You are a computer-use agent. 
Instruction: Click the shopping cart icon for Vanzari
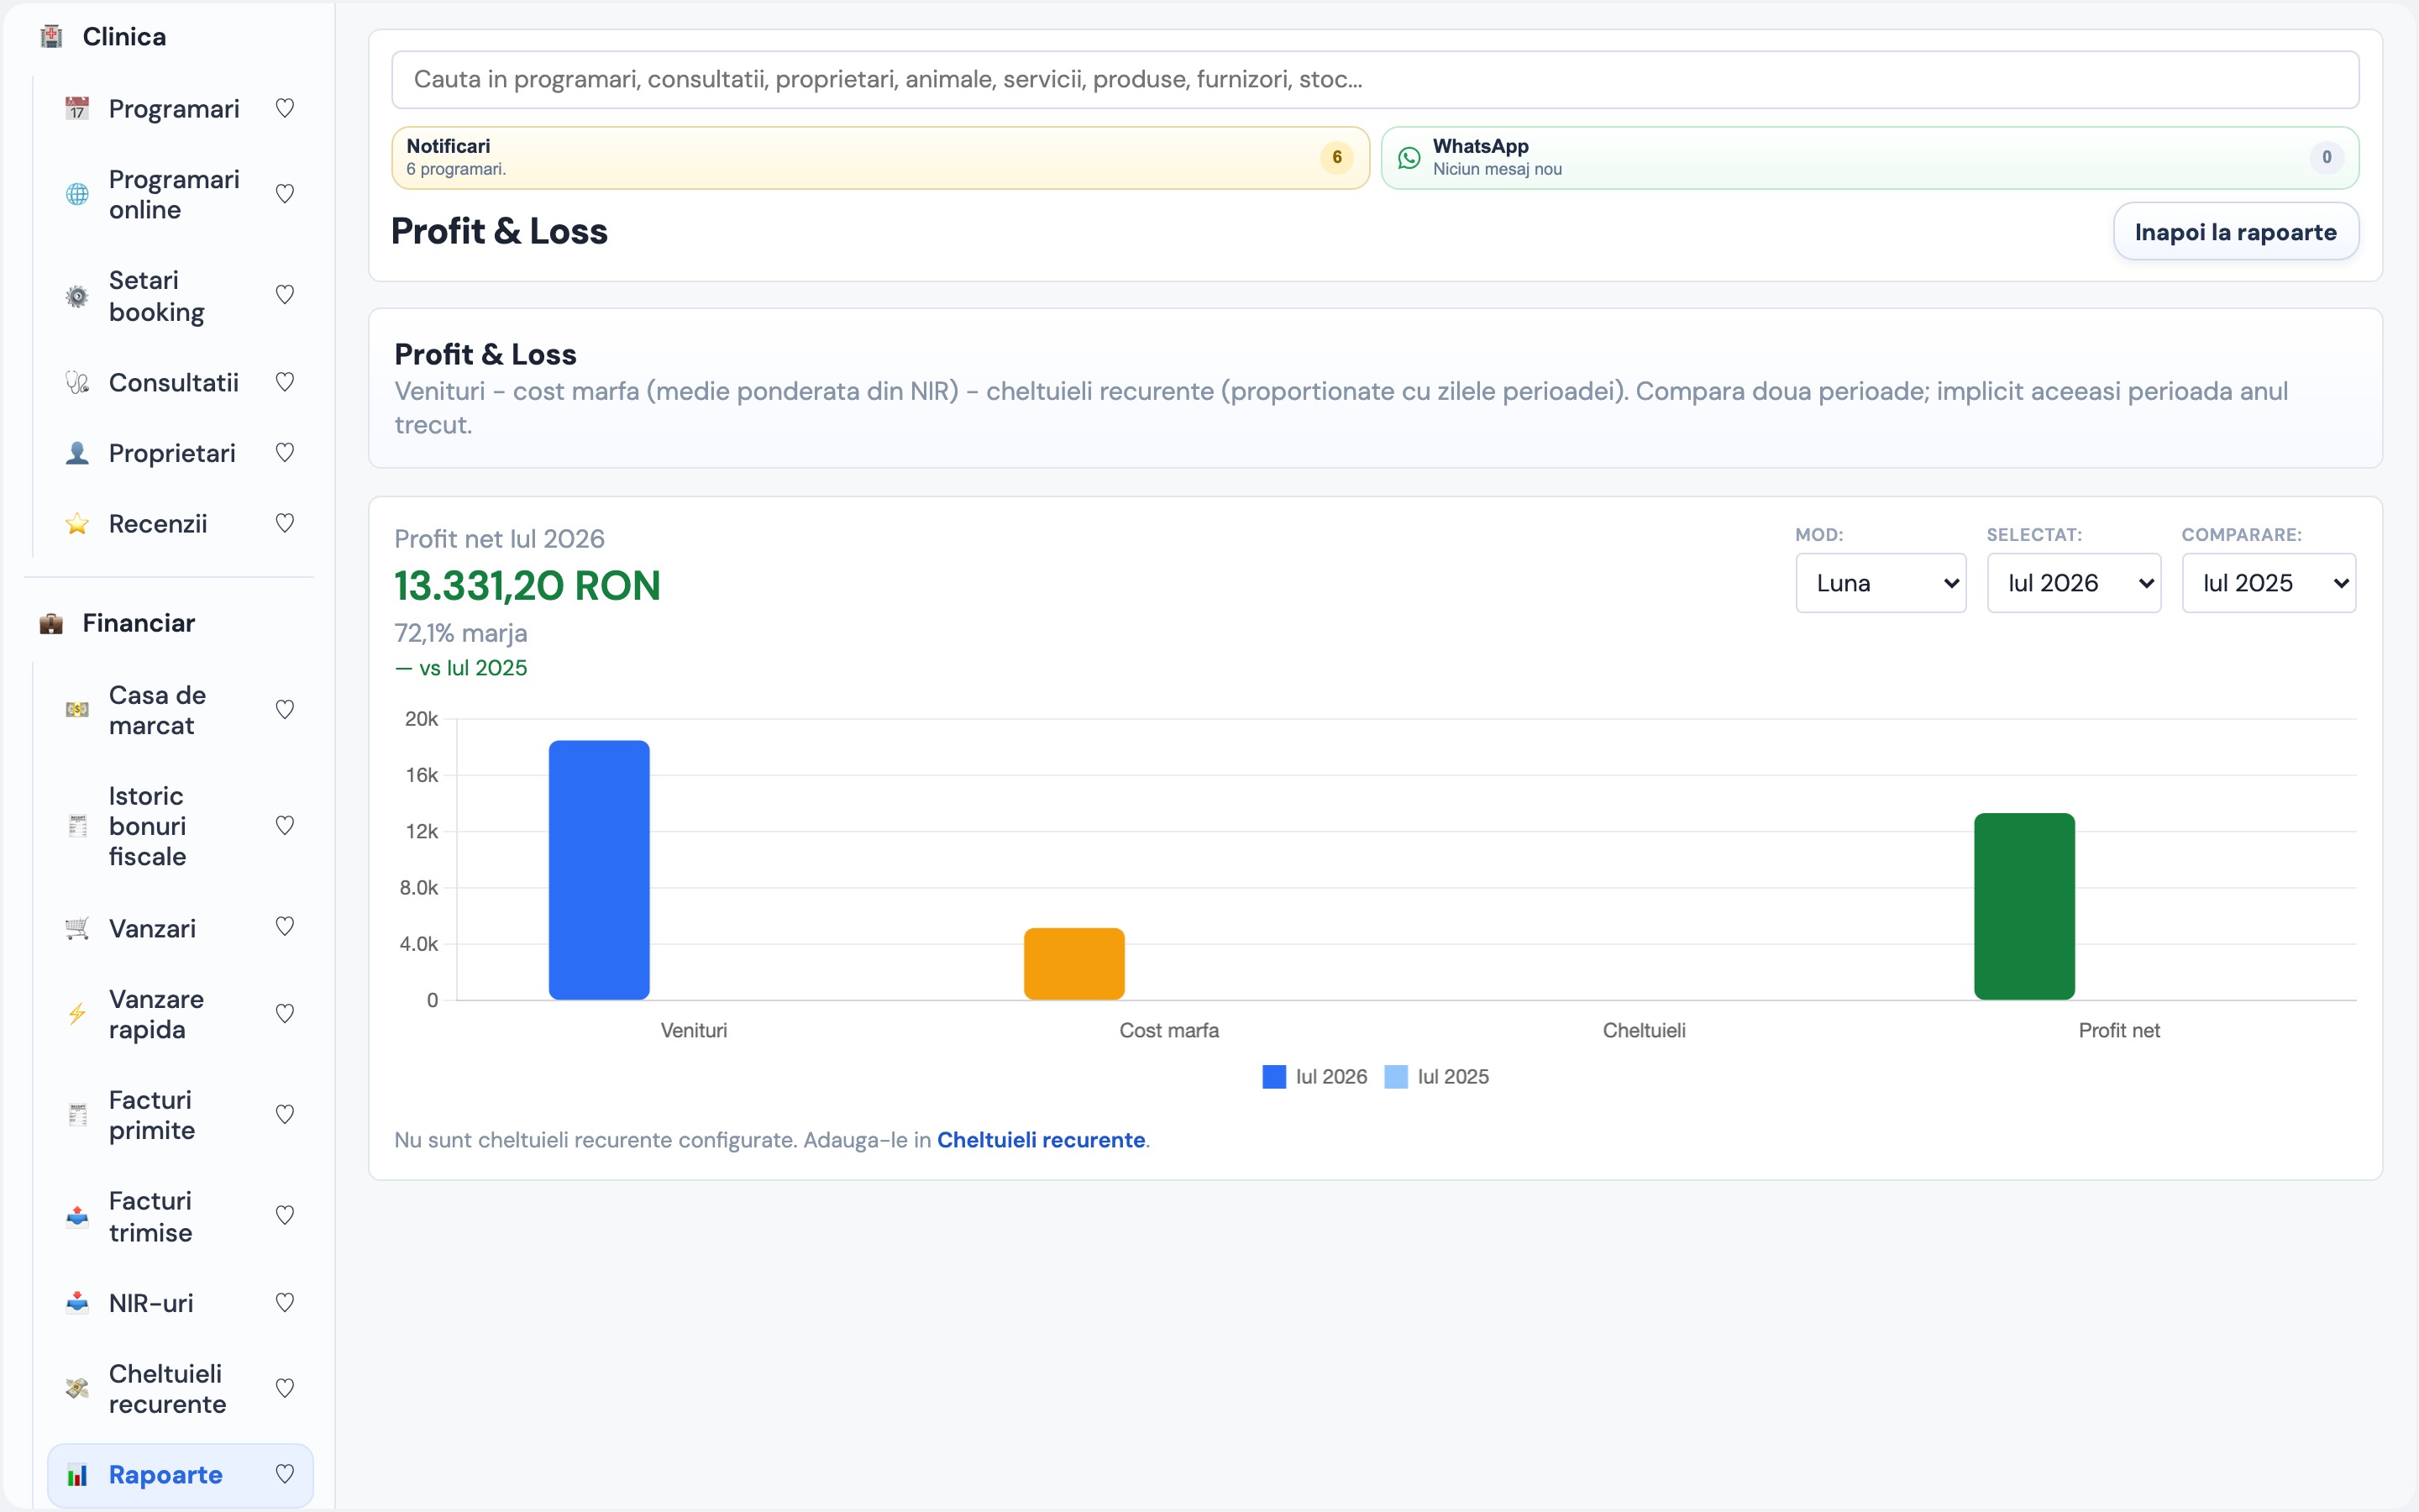coord(77,928)
